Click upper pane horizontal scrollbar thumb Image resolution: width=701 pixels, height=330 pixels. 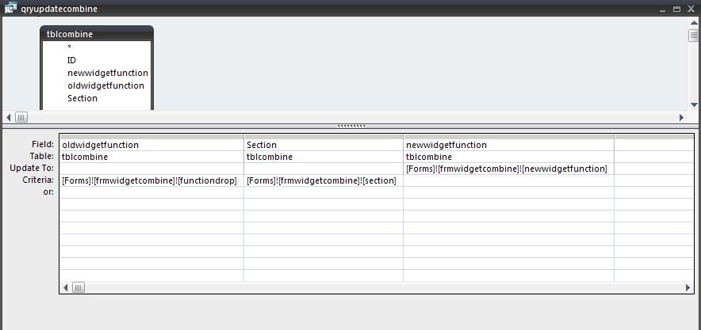(x=21, y=117)
